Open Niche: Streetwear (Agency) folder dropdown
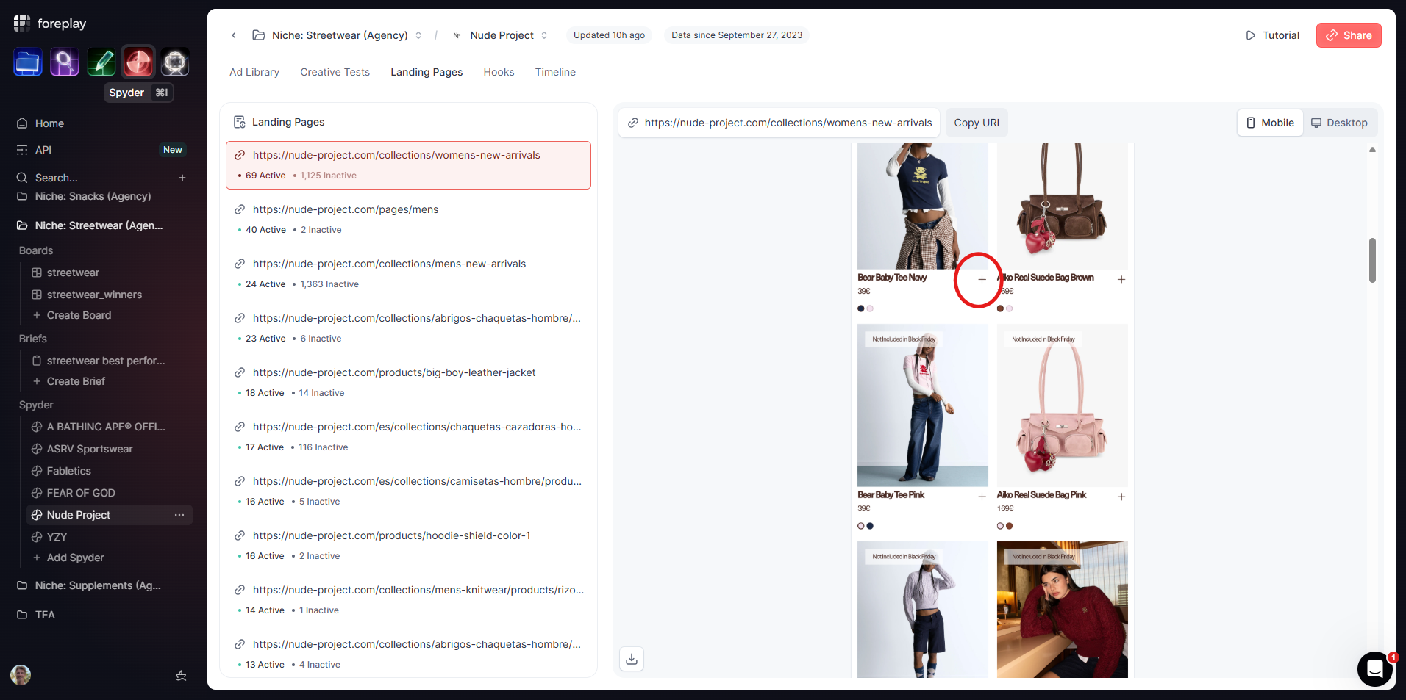Viewport: 1406px width, 700px height. click(338, 35)
